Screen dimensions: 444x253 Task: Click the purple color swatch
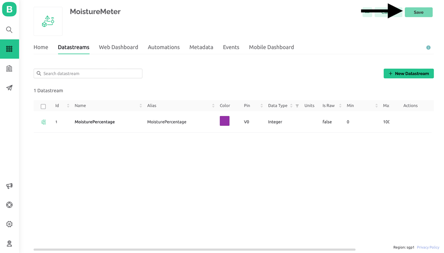tap(225, 121)
